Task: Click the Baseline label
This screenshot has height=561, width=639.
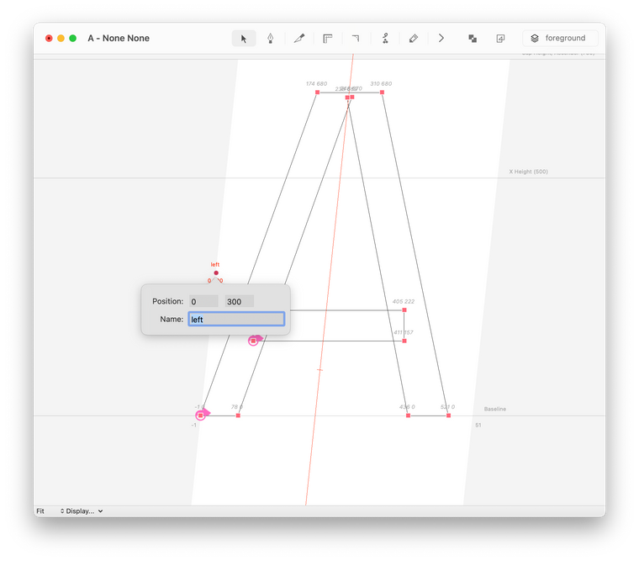Action: tap(495, 409)
